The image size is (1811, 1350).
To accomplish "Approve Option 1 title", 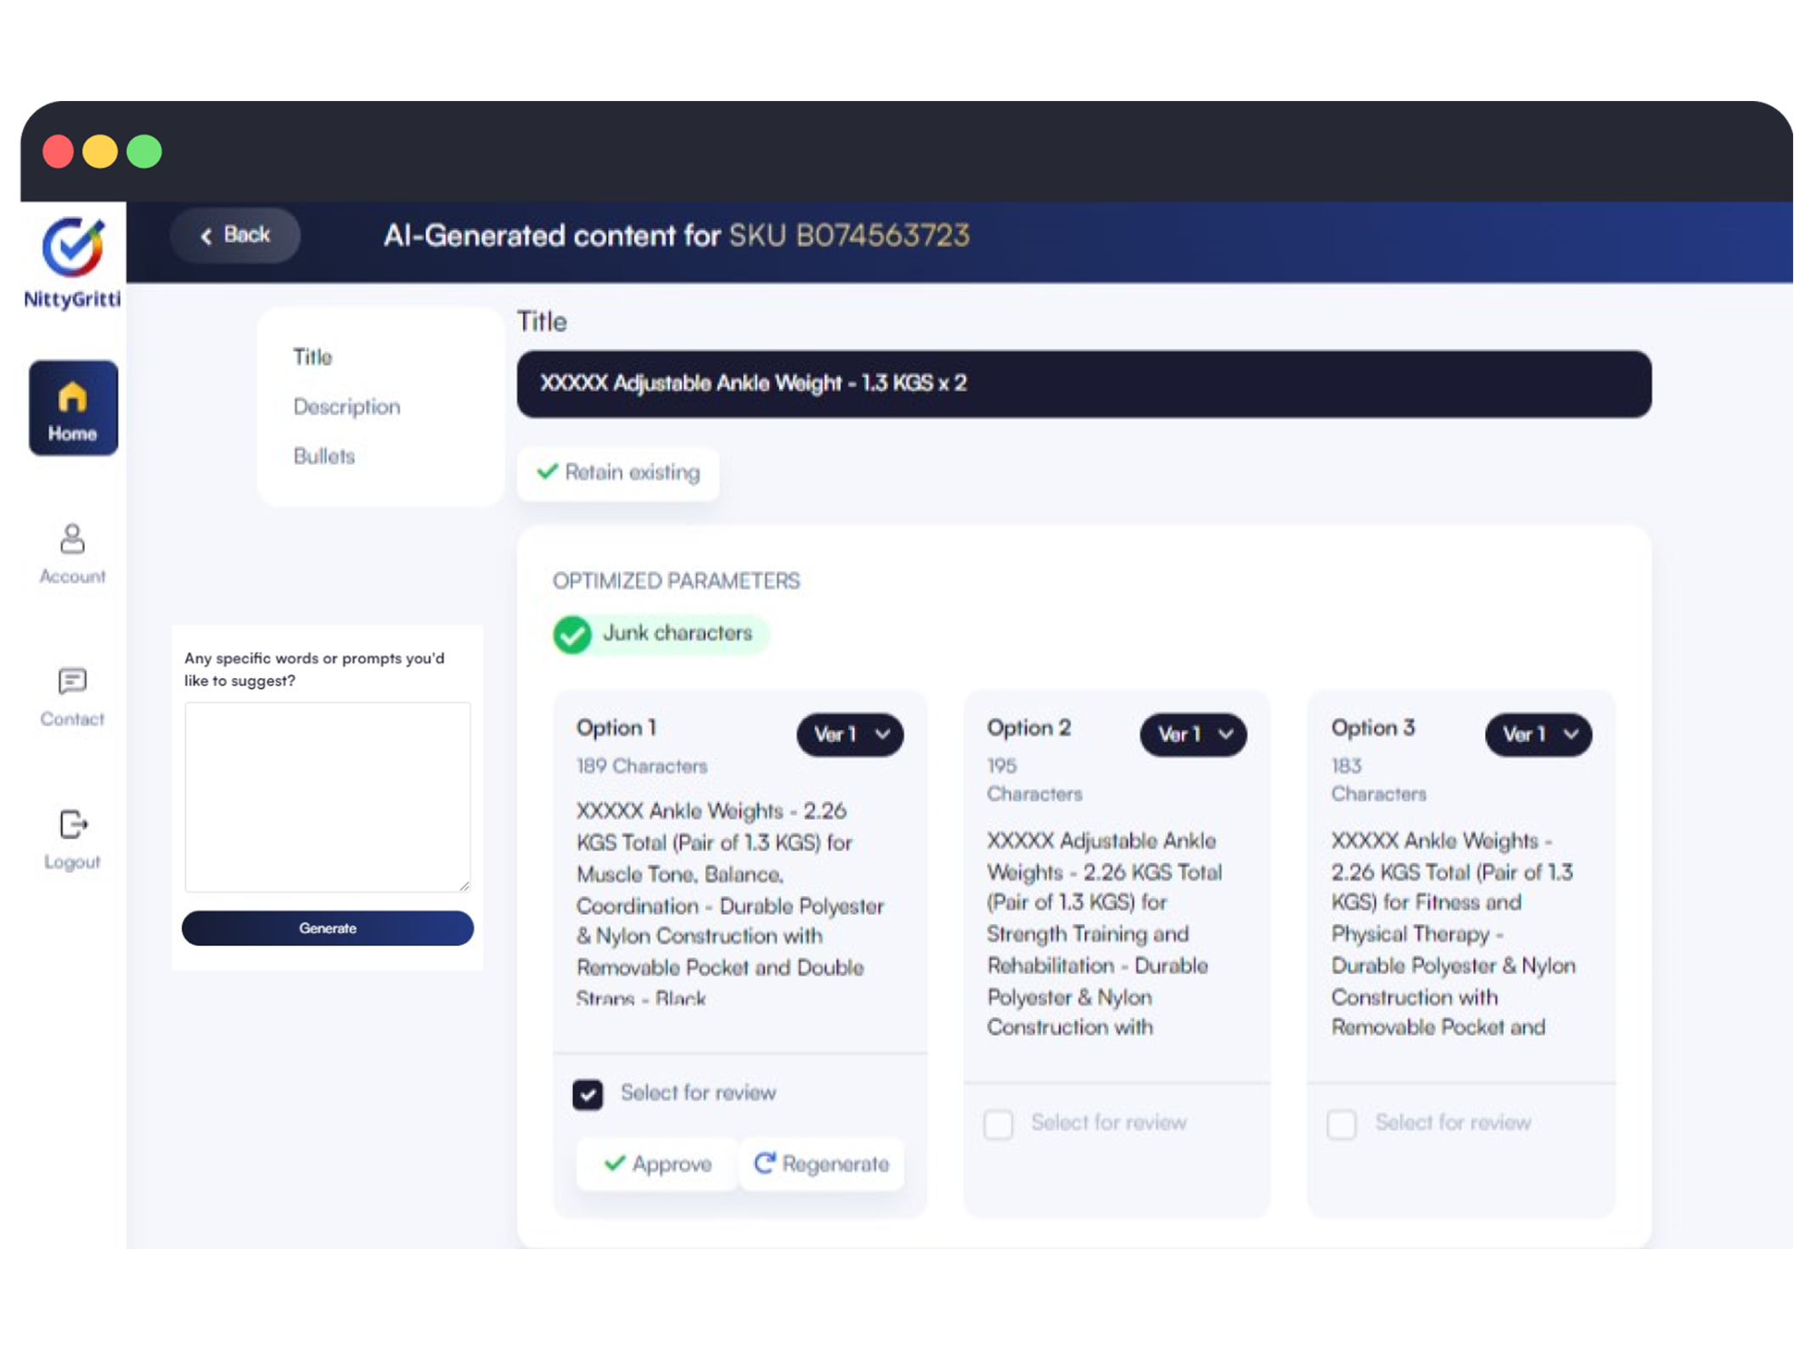I will click(657, 1164).
